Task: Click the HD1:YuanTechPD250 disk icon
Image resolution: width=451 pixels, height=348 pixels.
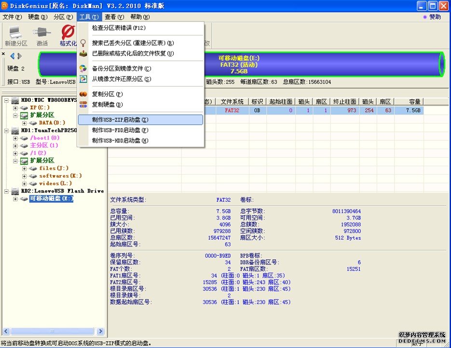Action: tap(15, 130)
